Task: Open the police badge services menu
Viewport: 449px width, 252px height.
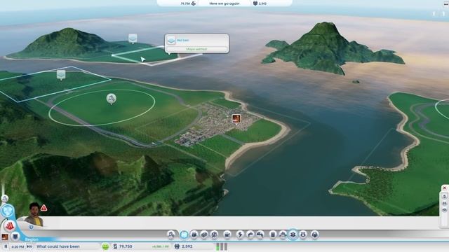Action: point(303,234)
